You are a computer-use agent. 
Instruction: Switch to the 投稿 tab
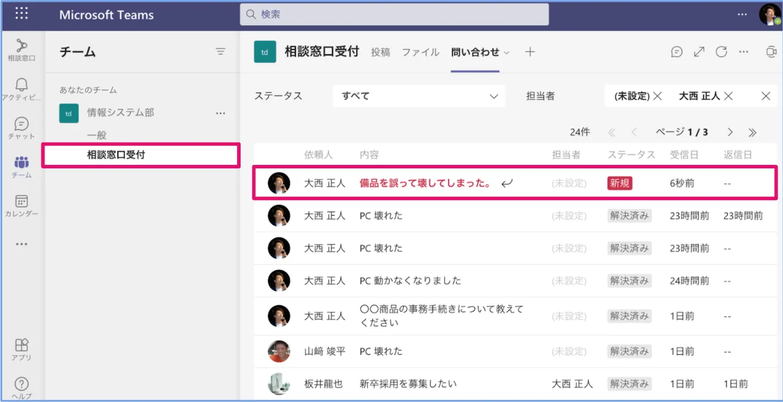[380, 52]
